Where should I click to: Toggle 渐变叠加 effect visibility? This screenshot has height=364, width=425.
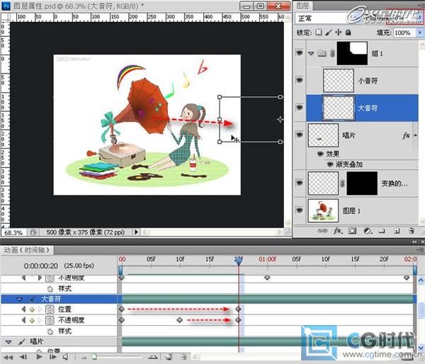pyautogui.click(x=330, y=164)
